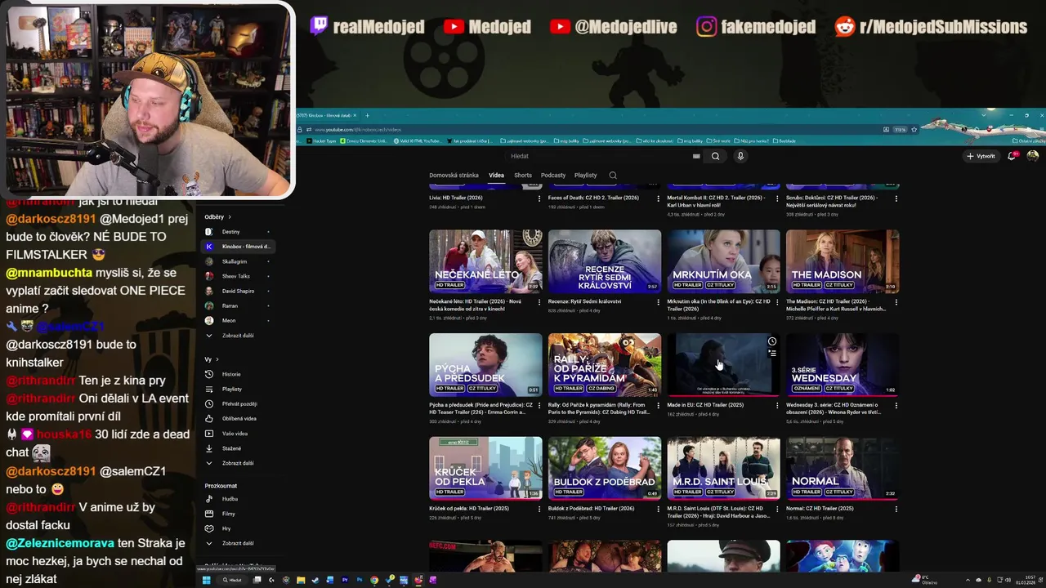Play the Mrknutím oka thumbnail

tap(723, 261)
